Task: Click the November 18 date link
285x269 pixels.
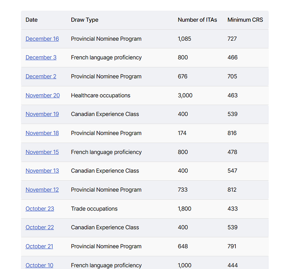Action: point(42,133)
